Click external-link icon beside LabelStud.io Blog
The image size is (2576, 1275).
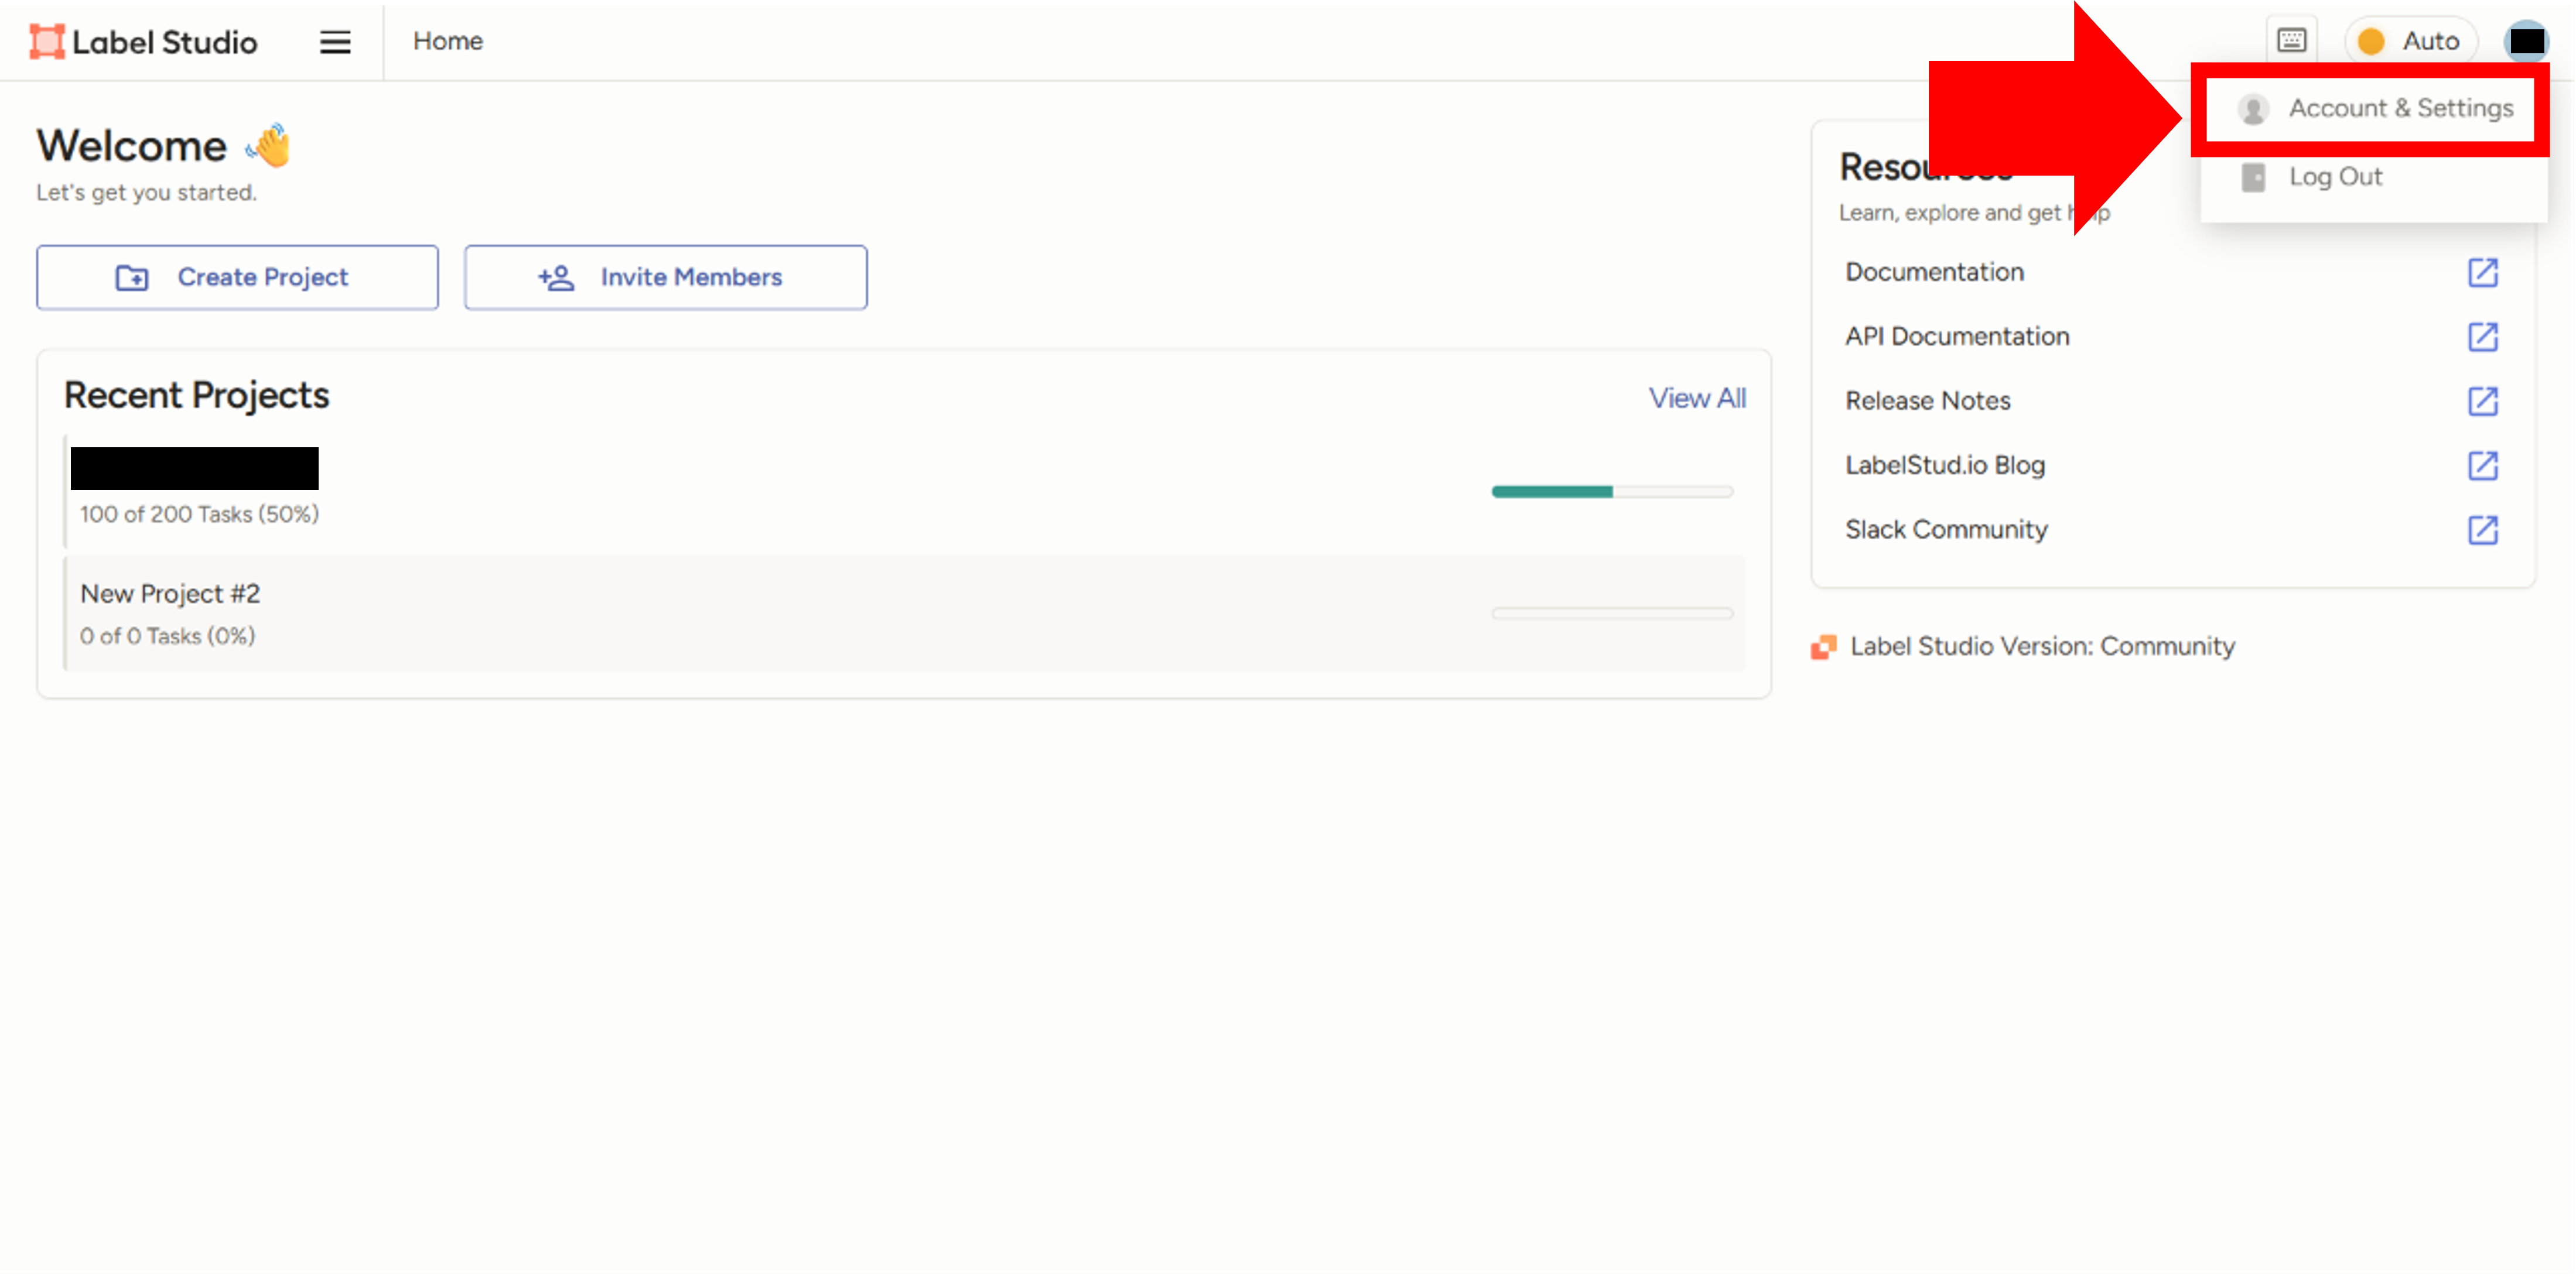(2482, 465)
